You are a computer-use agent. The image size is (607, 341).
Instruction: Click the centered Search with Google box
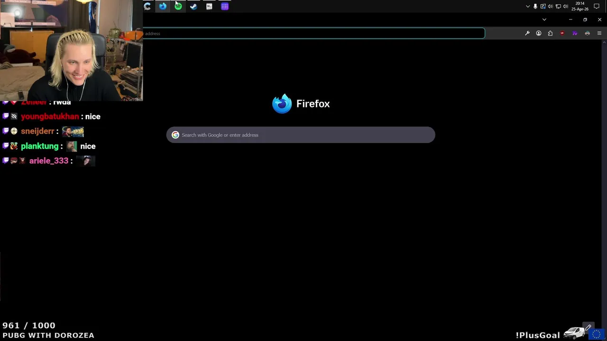[x=301, y=135]
